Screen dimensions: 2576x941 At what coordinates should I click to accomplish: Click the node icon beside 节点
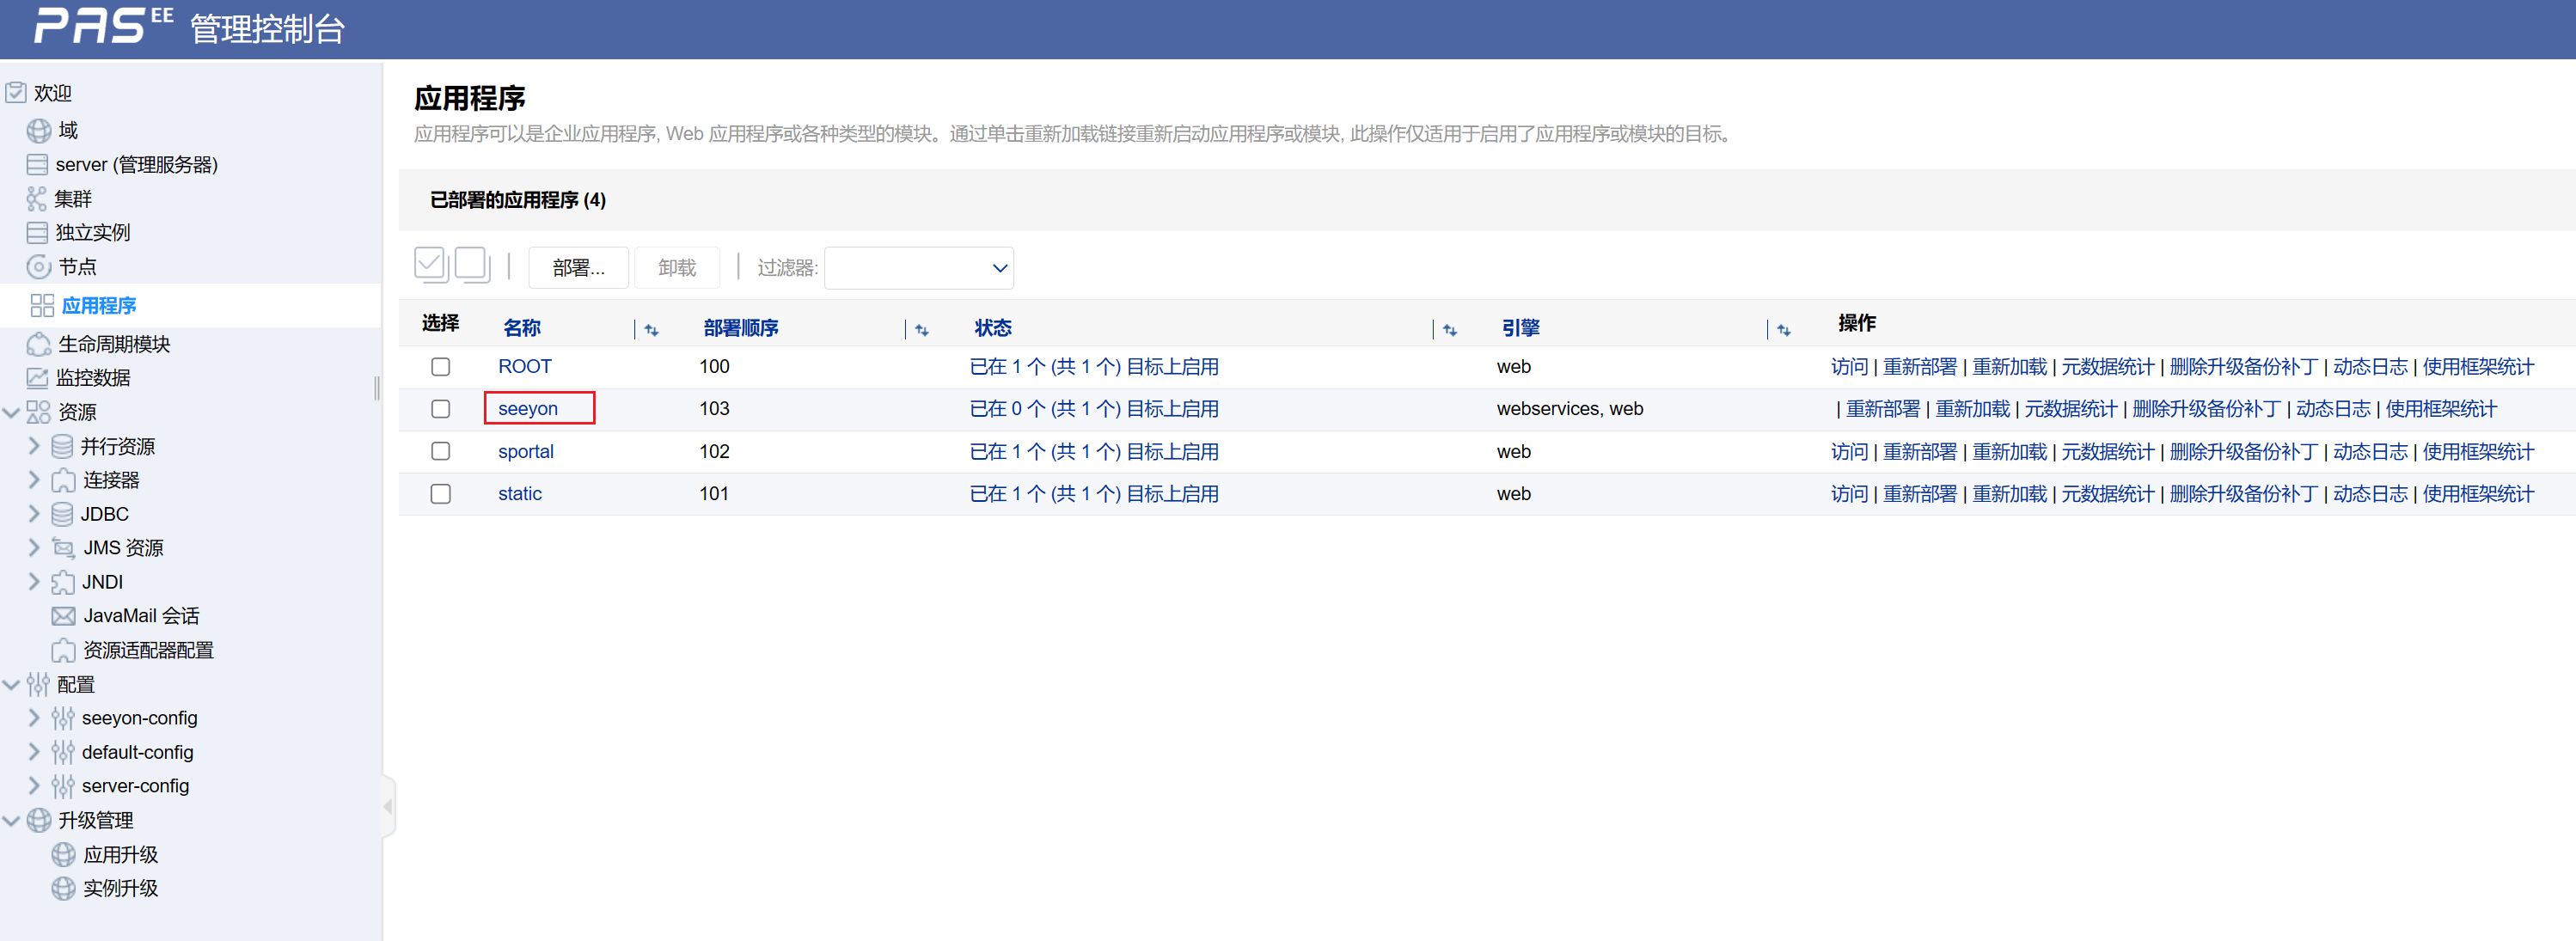(38, 266)
